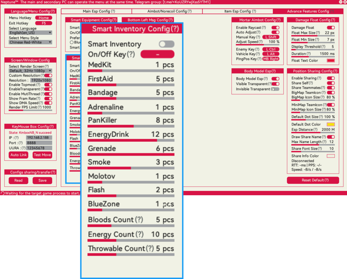This screenshot has width=347, height=279.
Task: Edit the Resolution 1920x1080 field
Action: pos(41,80)
